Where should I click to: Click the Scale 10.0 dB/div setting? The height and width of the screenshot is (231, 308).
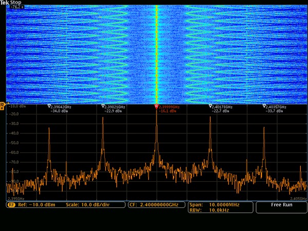pyautogui.click(x=87, y=205)
